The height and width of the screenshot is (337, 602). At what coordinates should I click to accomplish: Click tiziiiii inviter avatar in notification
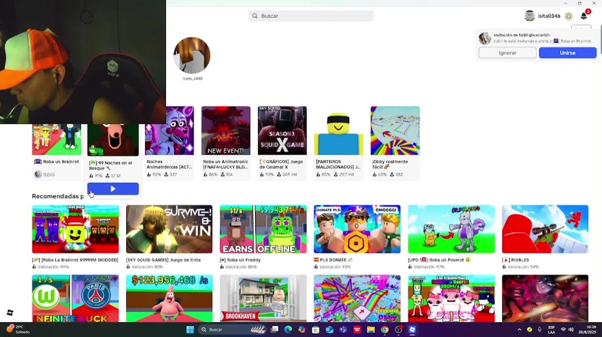coord(485,38)
